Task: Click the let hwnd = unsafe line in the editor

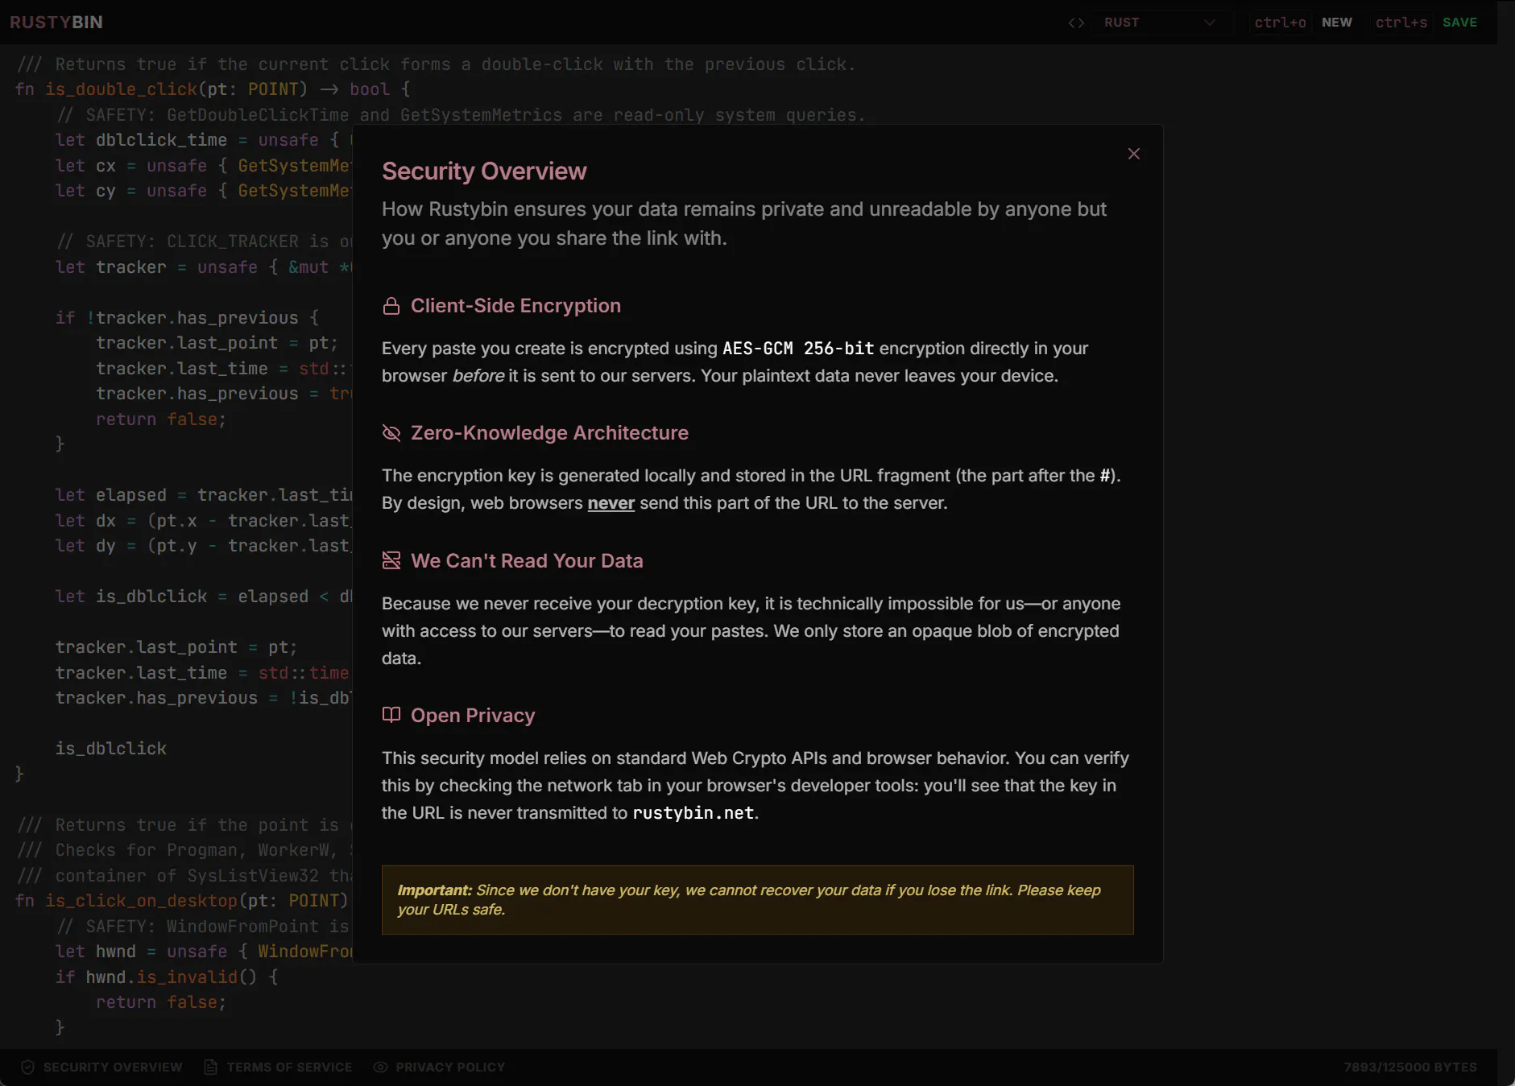Action: coord(204,952)
